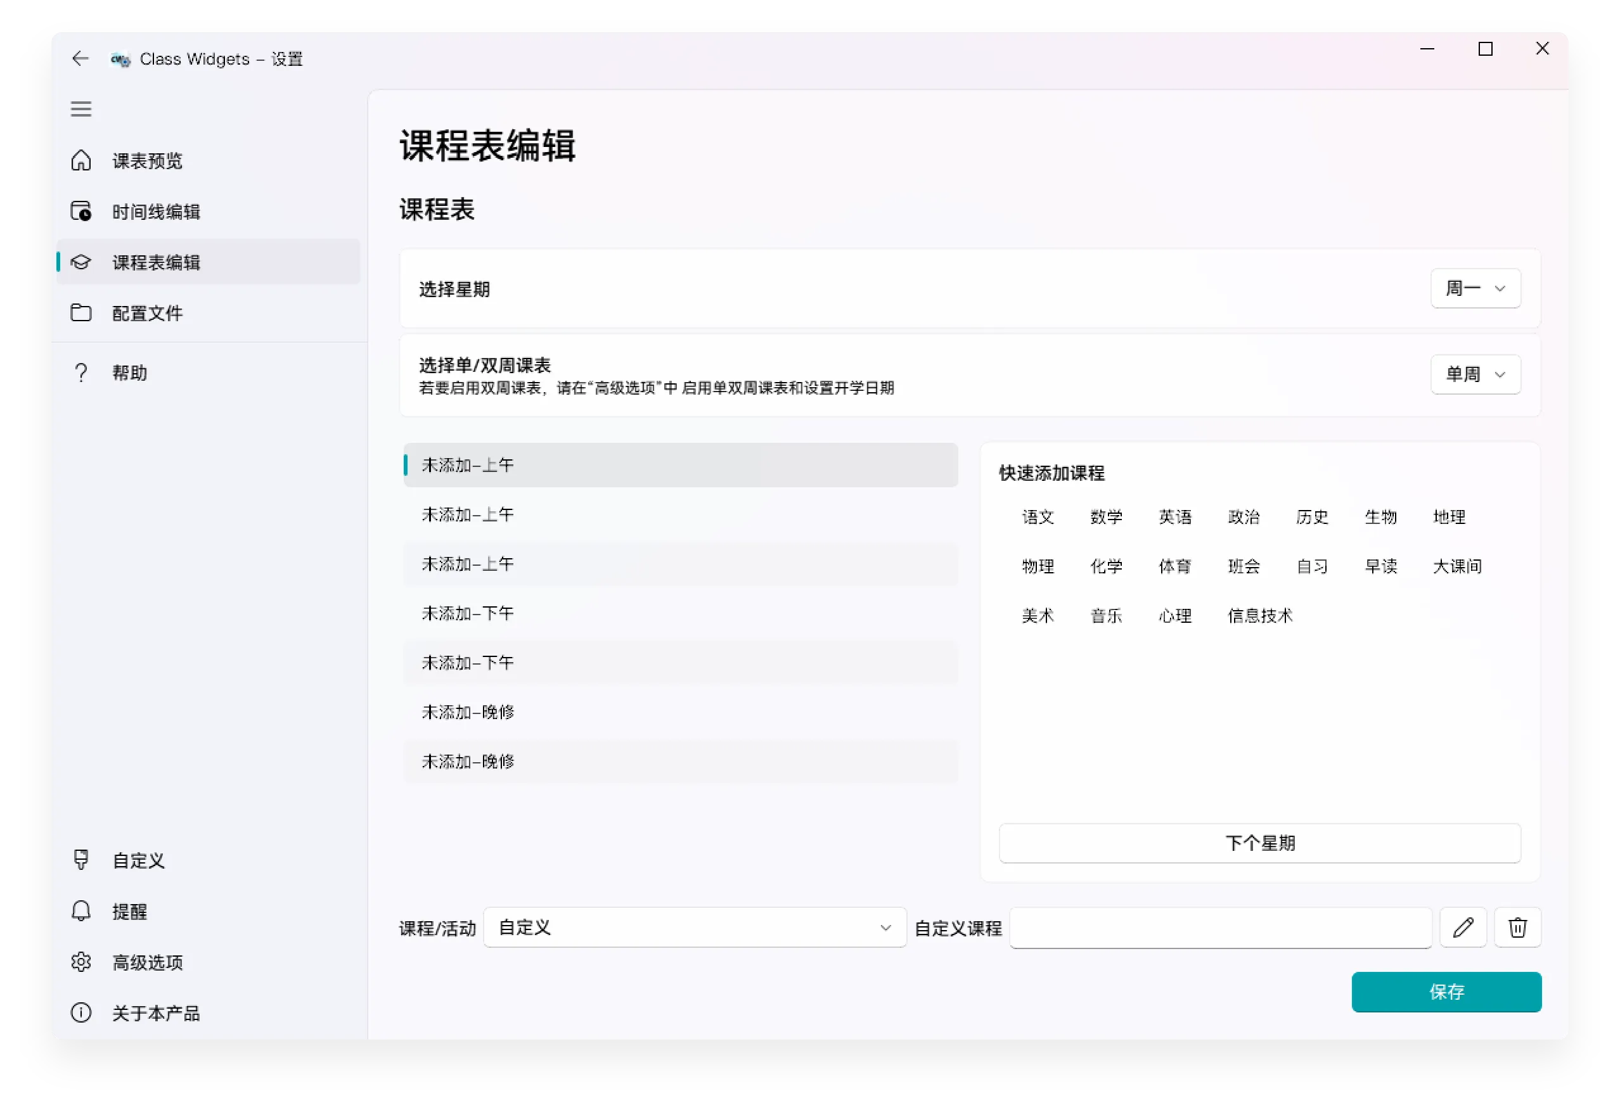This screenshot has height=1110, width=1620.
Task: Click the pencil icon to edit custom course
Action: [x=1463, y=928]
